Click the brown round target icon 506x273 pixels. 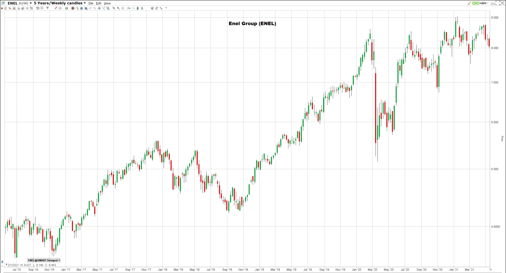(73, 8)
